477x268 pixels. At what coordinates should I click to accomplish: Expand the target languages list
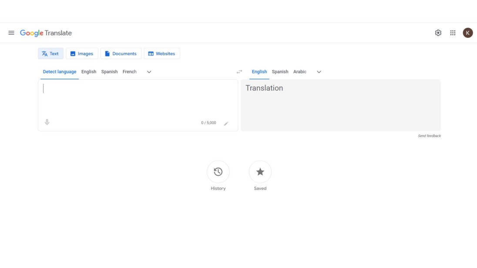click(x=319, y=72)
